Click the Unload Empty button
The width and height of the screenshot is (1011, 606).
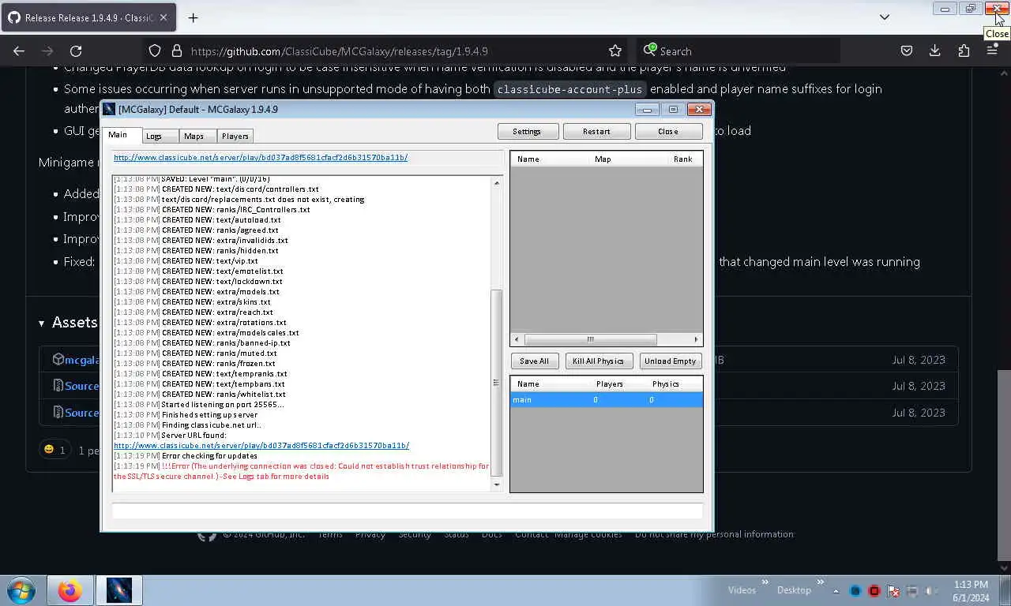(671, 361)
